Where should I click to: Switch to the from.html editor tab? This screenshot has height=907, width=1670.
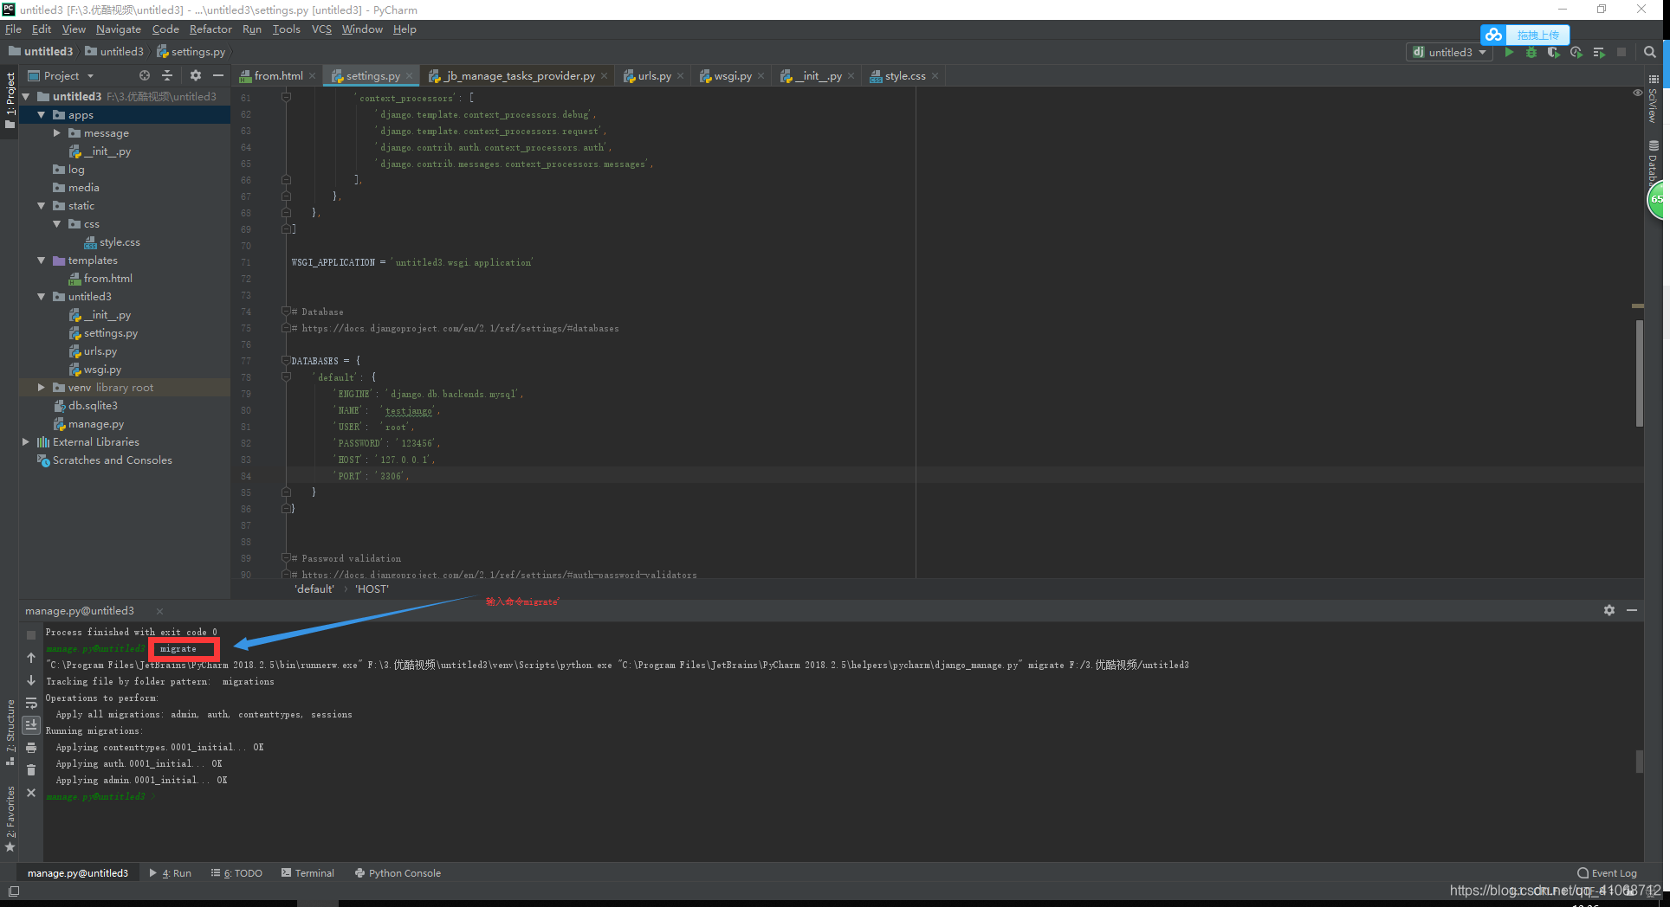(x=278, y=76)
